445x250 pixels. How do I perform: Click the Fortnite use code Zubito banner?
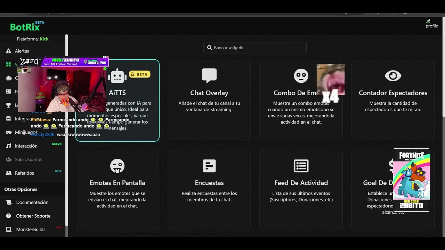[x=412, y=180]
